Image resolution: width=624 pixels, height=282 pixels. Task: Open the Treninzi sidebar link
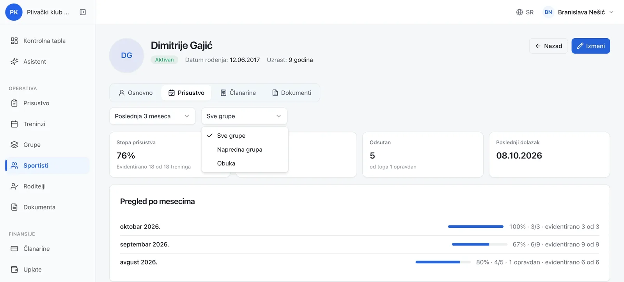48,124
